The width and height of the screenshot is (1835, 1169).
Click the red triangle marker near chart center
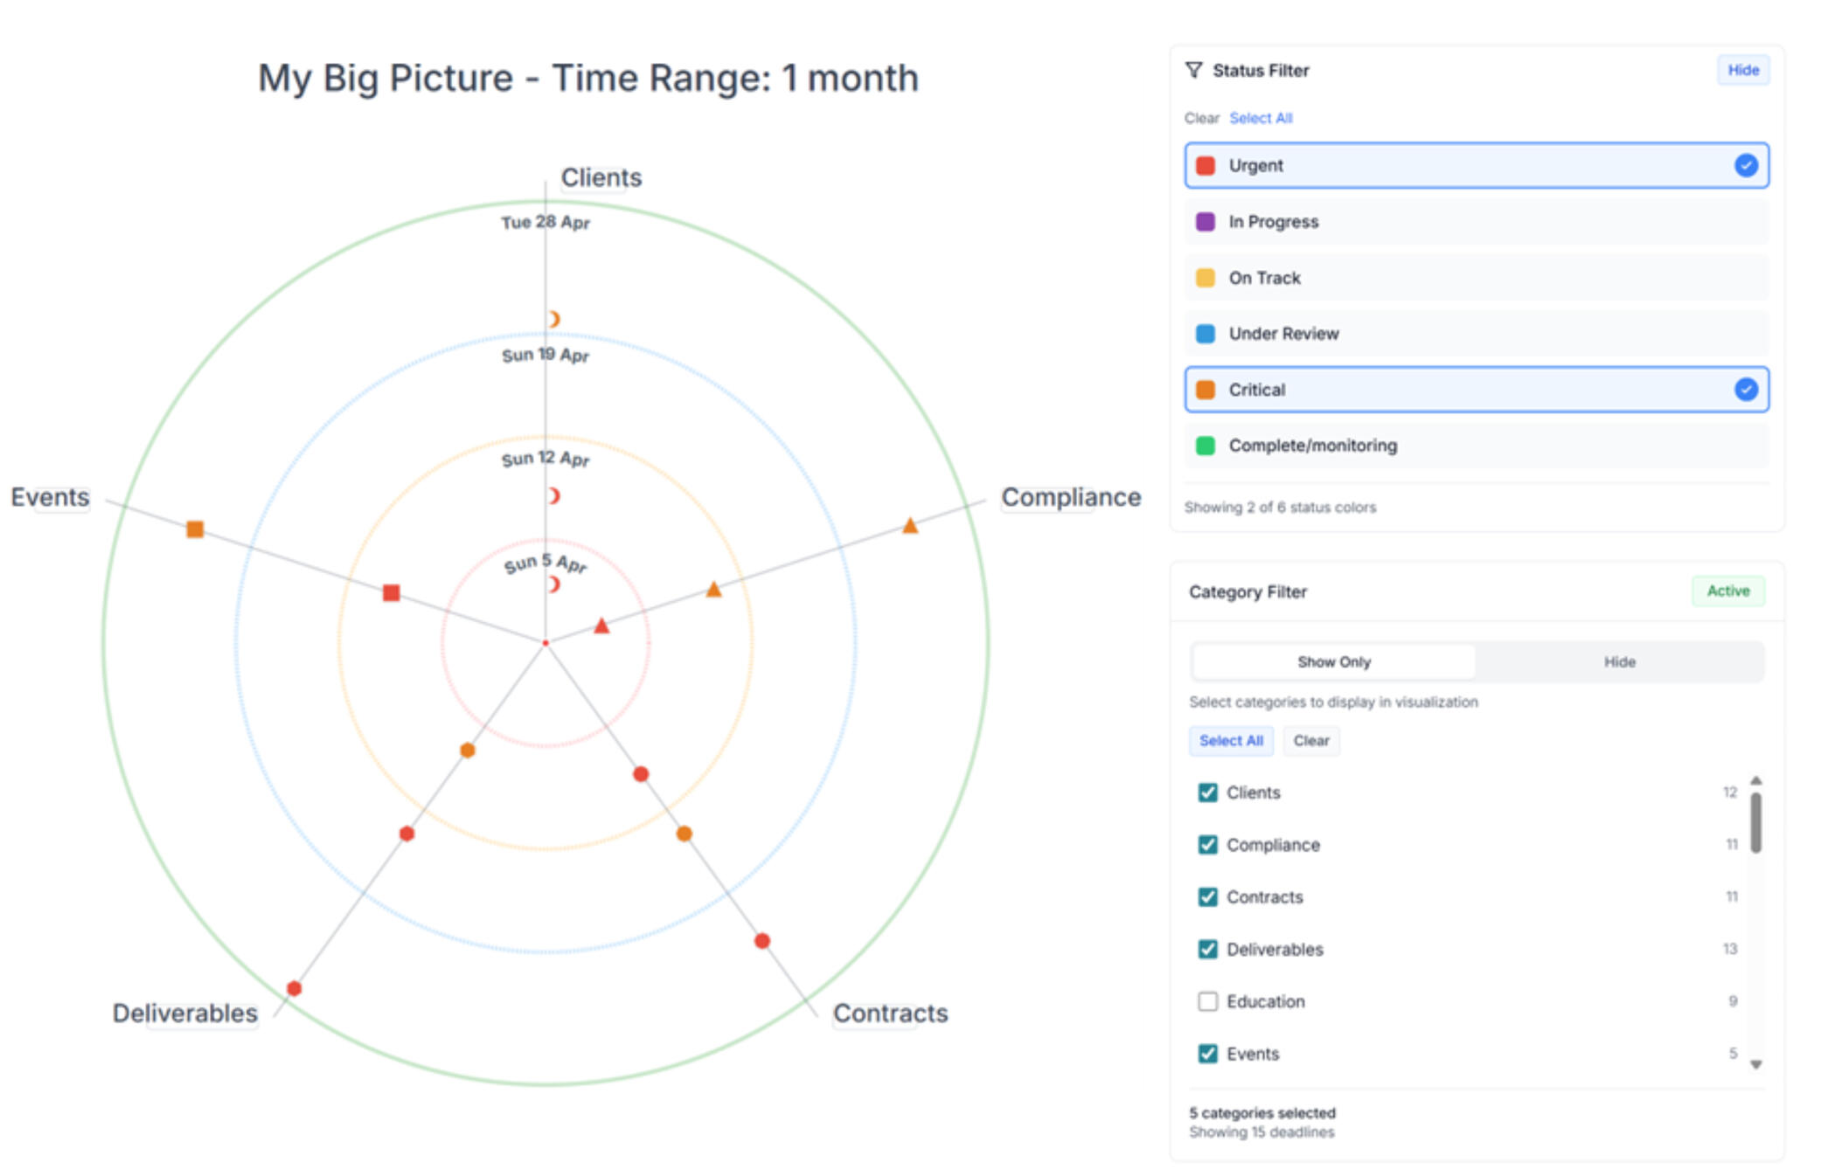601,626
